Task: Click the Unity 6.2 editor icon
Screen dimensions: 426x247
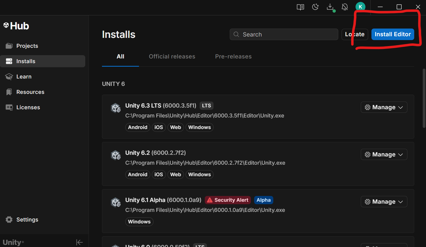Action: [x=116, y=155]
